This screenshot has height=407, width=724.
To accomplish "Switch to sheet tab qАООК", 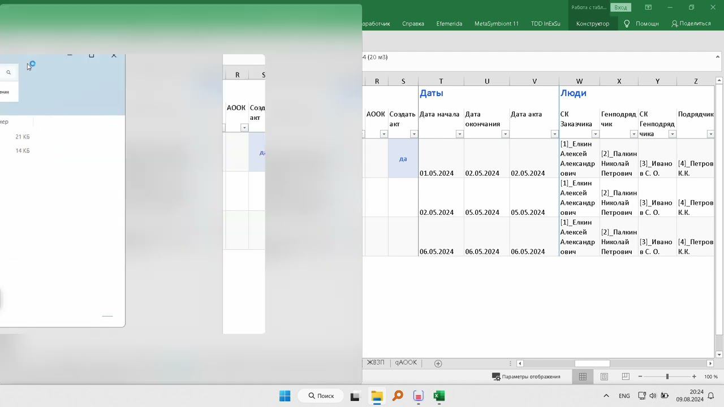I will tap(406, 362).
